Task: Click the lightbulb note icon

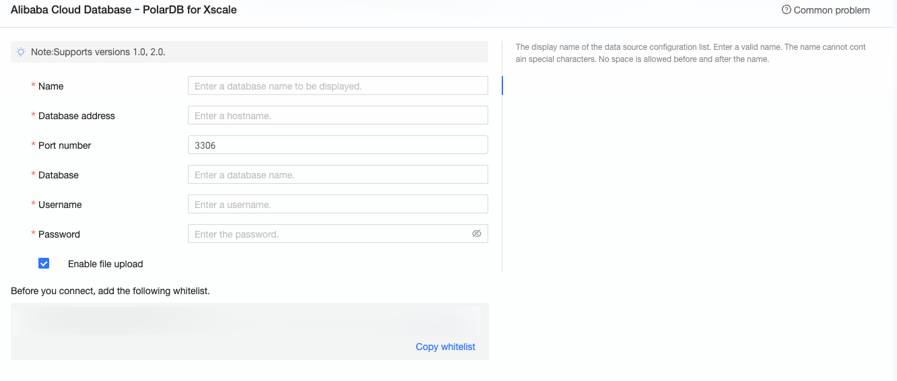Action: [21, 52]
